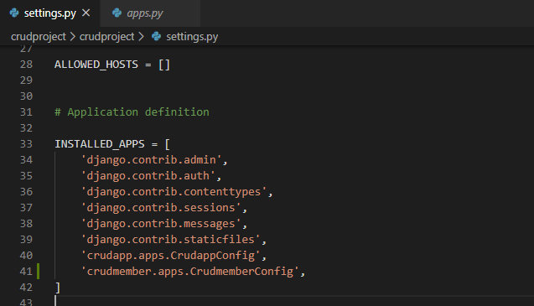The image size is (534, 306).
Task: Click closing bracket on line 42
Action: click(58, 288)
